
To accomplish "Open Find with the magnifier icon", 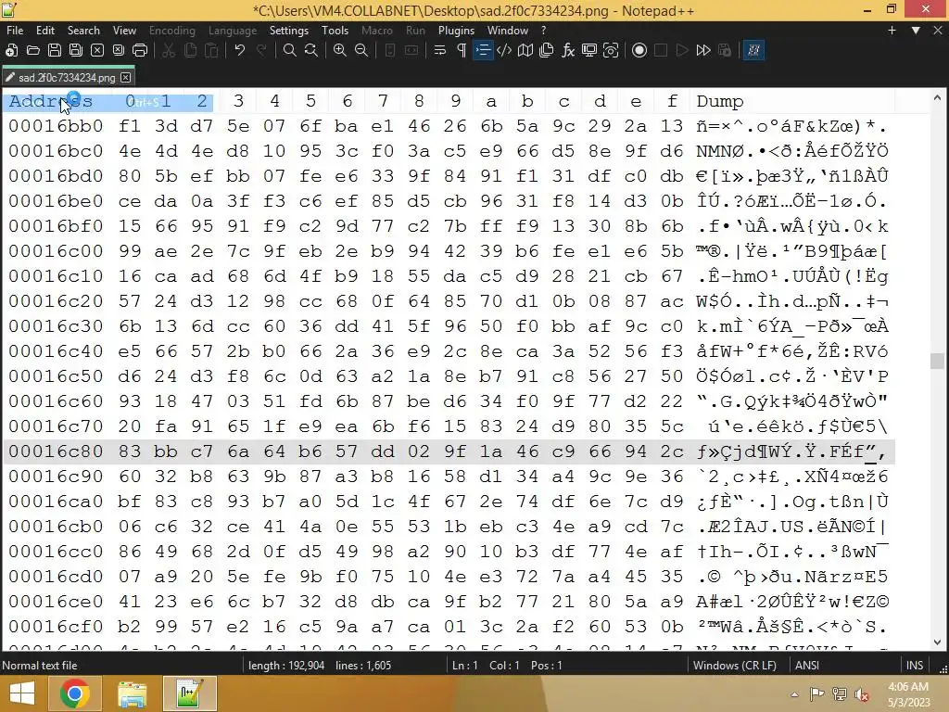I will [x=290, y=50].
